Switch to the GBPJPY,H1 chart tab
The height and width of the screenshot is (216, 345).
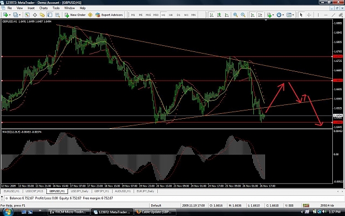click(x=102, y=191)
